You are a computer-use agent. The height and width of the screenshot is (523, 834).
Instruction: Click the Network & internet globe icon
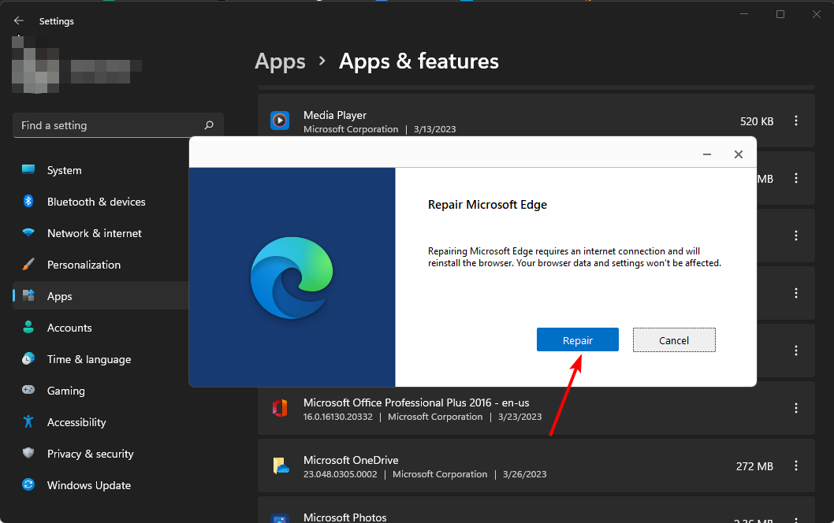click(27, 233)
